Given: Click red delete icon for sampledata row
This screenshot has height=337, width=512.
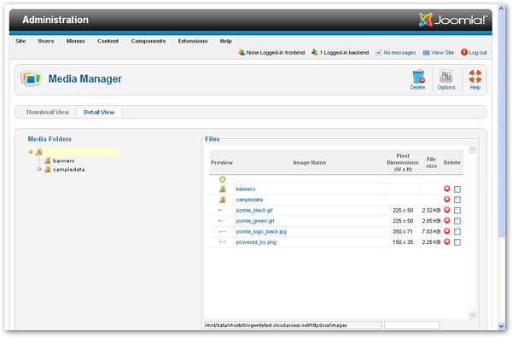Looking at the screenshot, I should (447, 199).
